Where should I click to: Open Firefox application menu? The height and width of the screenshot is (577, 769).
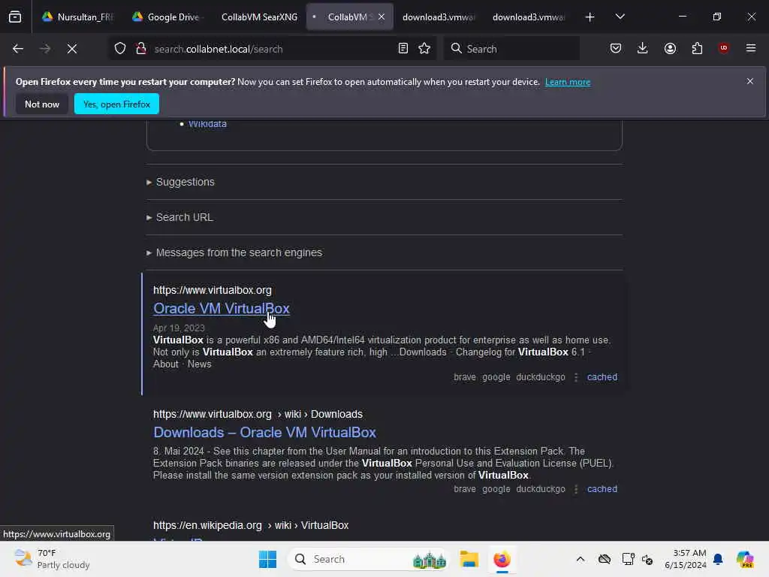click(x=750, y=48)
